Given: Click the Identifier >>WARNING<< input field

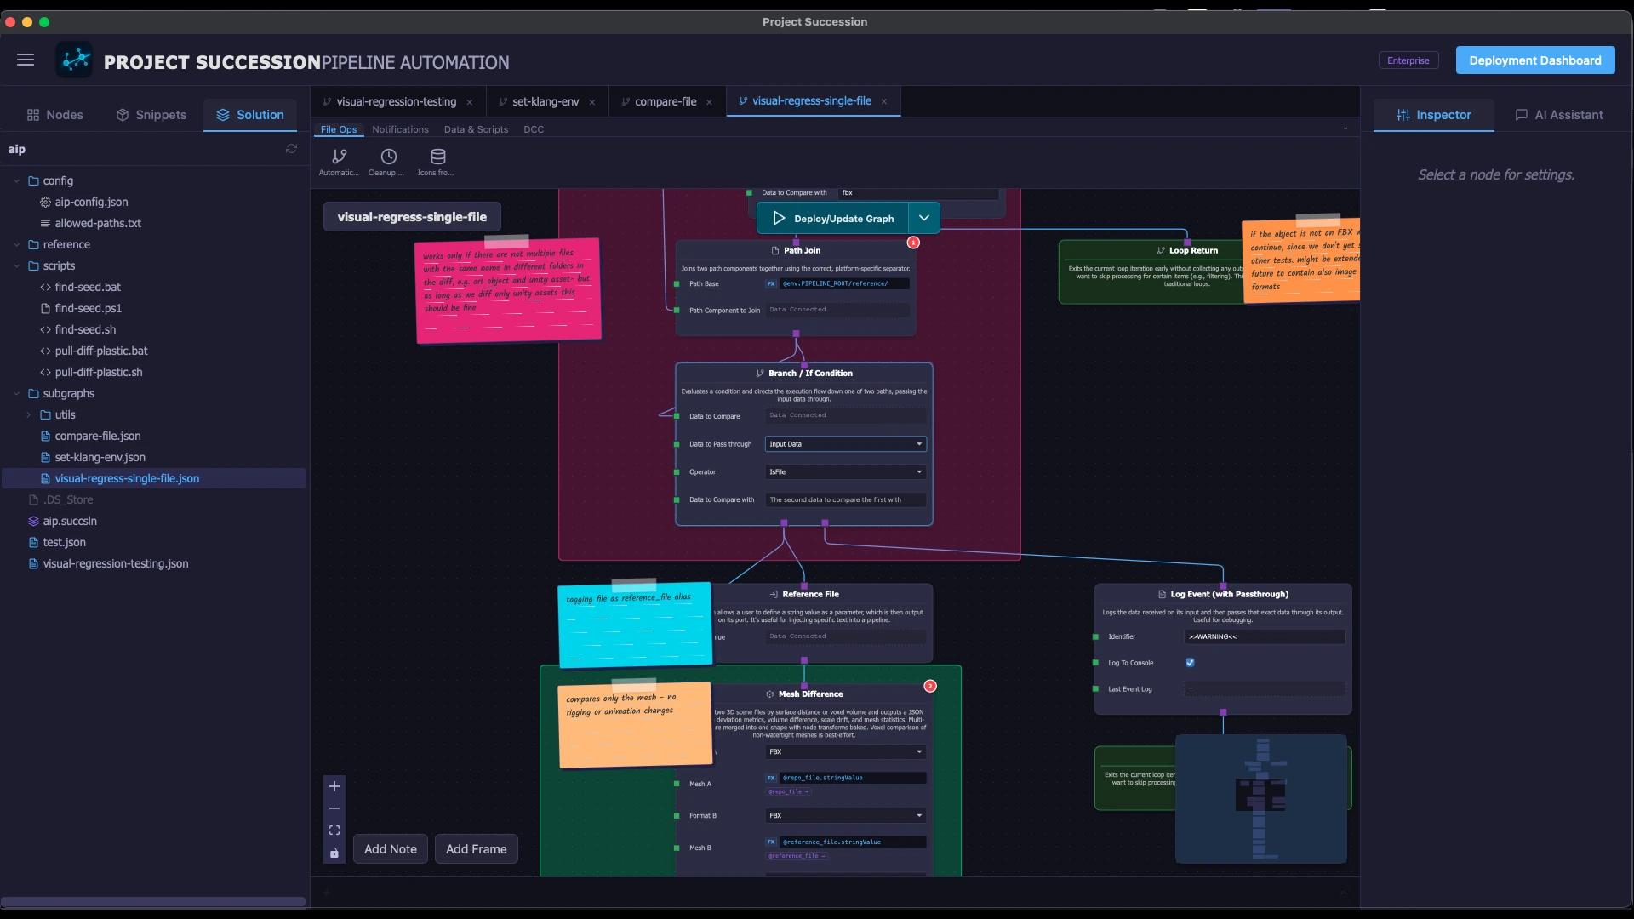Looking at the screenshot, I should tap(1265, 636).
